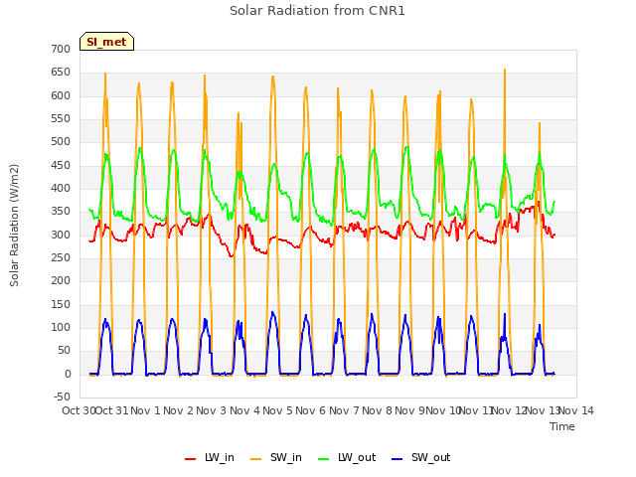636x477 pixels.
Task: Click the tallest SW_in peak on Nov 12
Action: pyautogui.click(x=505, y=70)
